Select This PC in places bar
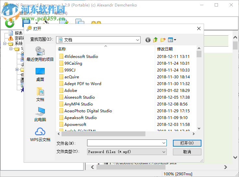 40,115
